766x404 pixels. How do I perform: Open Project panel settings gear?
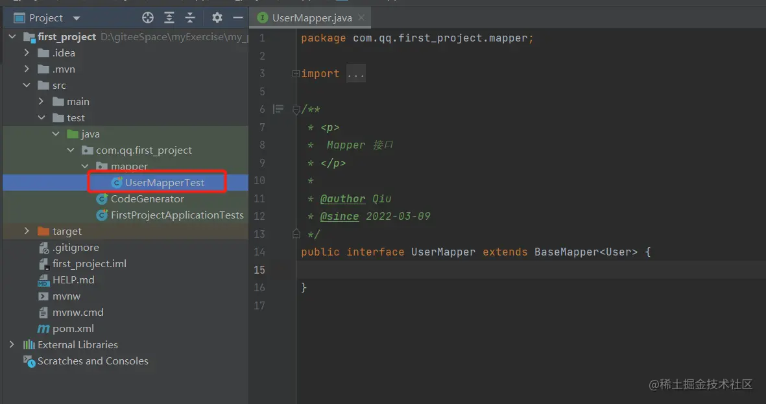coord(217,18)
